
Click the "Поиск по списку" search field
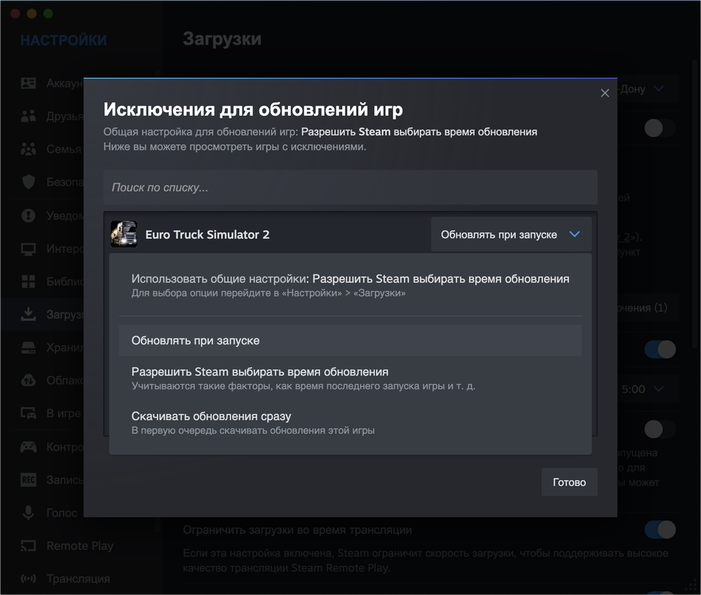350,188
